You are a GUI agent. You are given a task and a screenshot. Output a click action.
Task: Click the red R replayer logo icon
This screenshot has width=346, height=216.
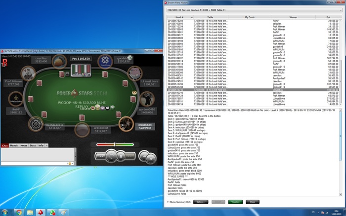click(4, 63)
